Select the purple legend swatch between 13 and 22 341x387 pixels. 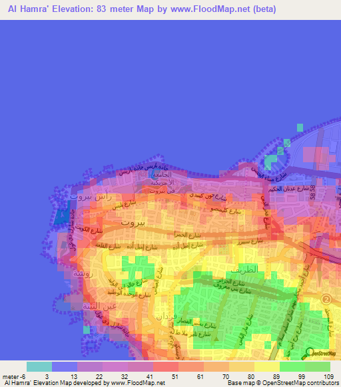coord(90,366)
